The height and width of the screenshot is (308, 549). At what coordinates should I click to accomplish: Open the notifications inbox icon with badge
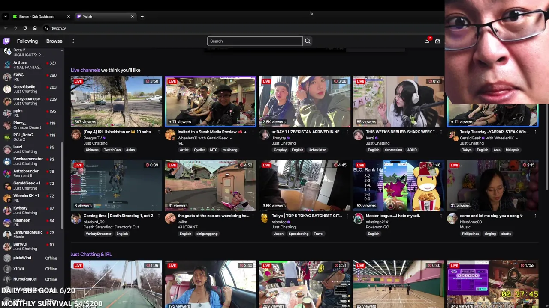click(427, 41)
